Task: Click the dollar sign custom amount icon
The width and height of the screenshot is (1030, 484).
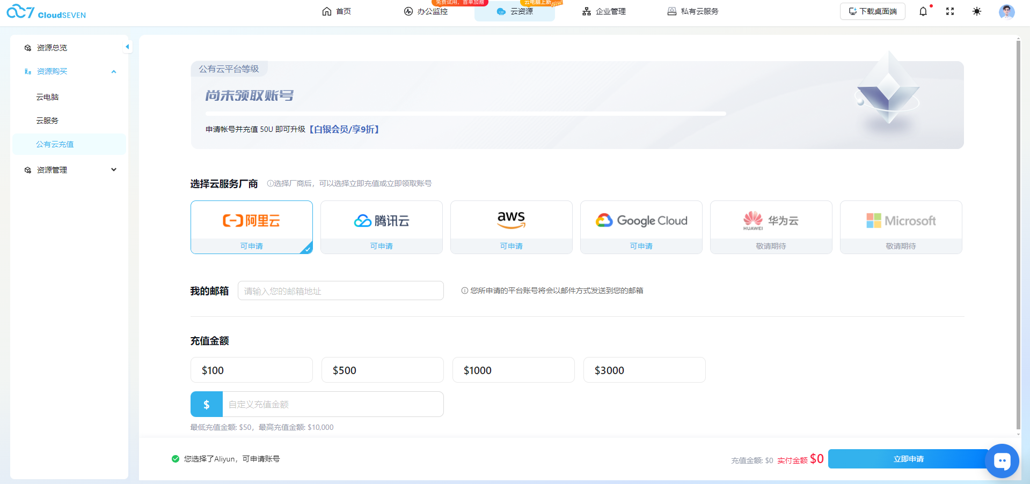Action: click(207, 405)
